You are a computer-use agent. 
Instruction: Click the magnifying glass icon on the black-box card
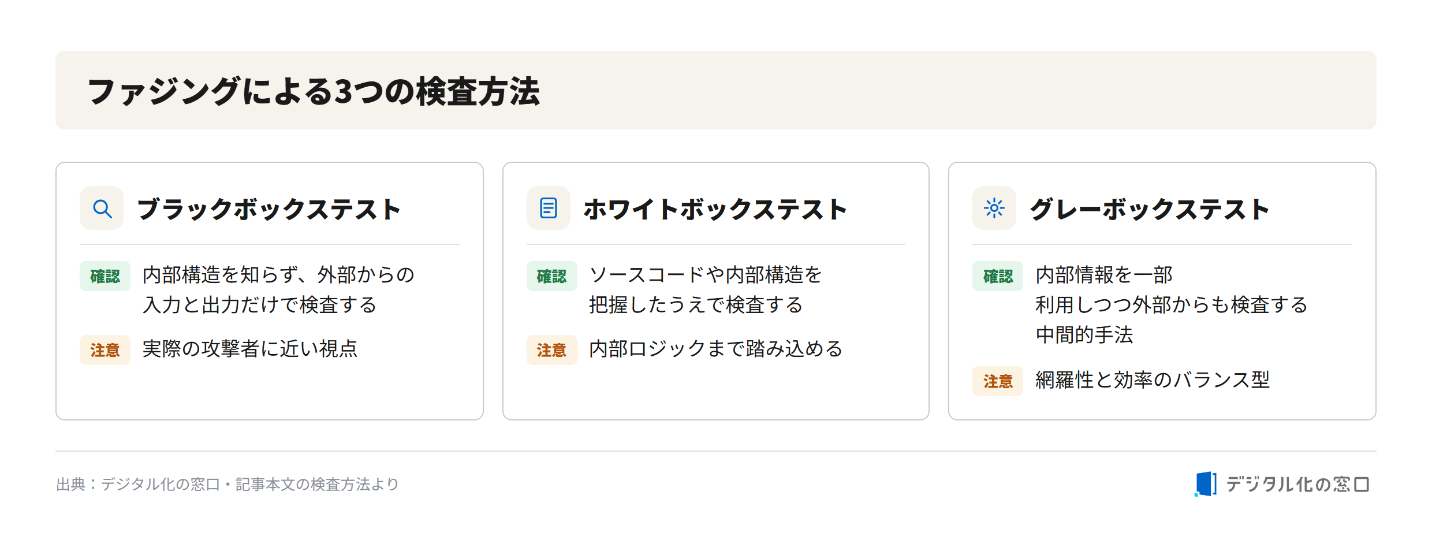pyautogui.click(x=102, y=208)
